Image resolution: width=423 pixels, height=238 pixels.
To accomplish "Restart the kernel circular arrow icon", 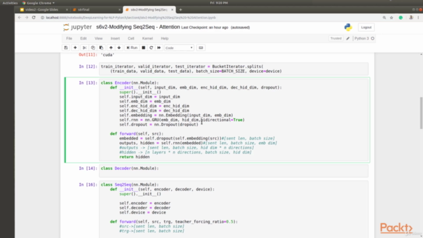I will point(151,48).
